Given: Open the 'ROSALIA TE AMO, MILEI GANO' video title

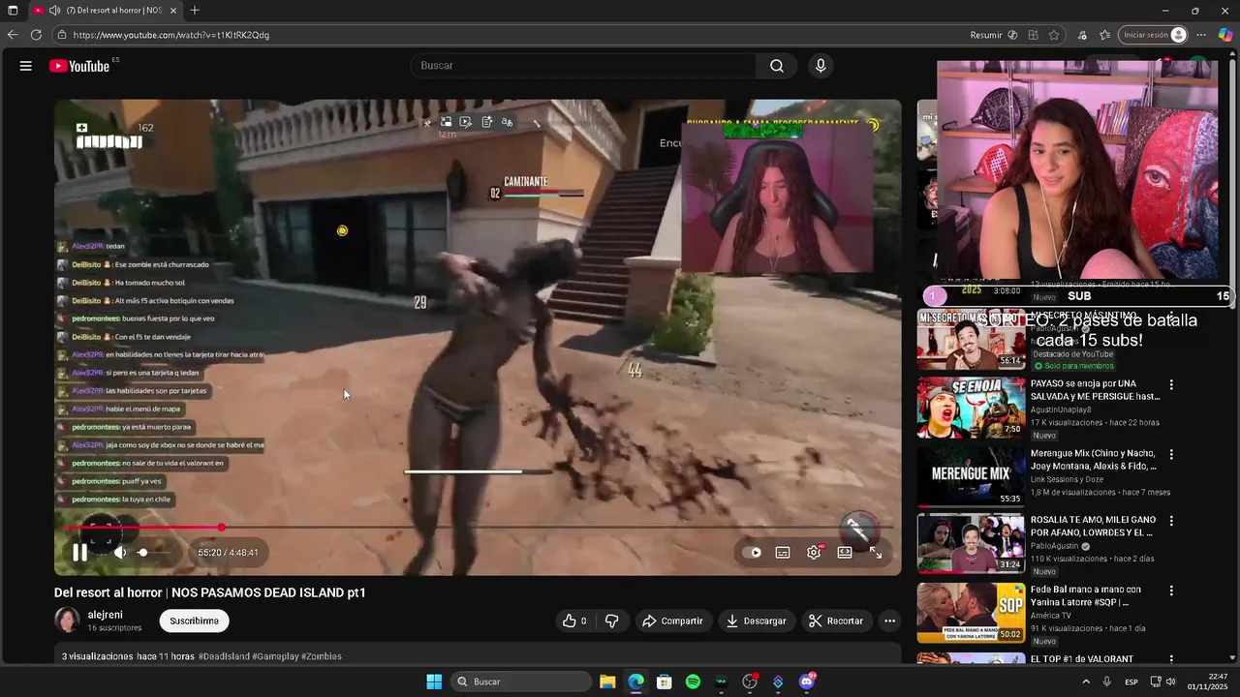Looking at the screenshot, I should click(1095, 526).
